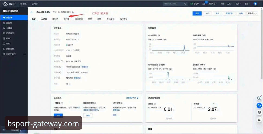Edit the instance name pencil icon

(78, 39)
